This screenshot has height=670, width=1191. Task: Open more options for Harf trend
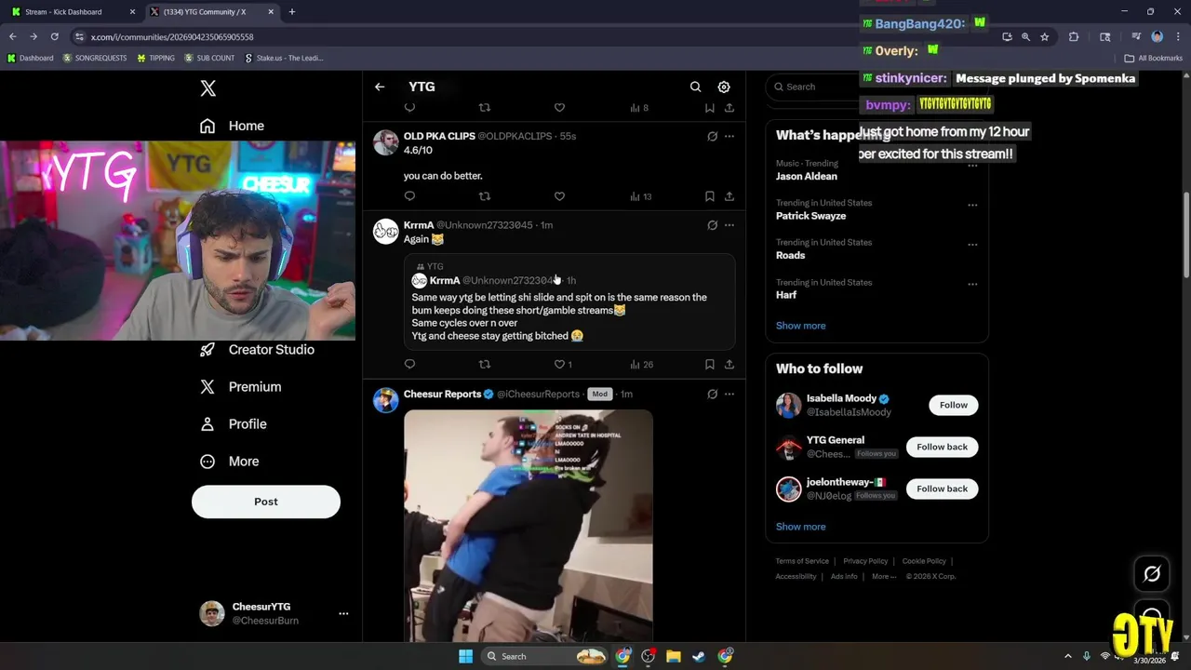972,284
